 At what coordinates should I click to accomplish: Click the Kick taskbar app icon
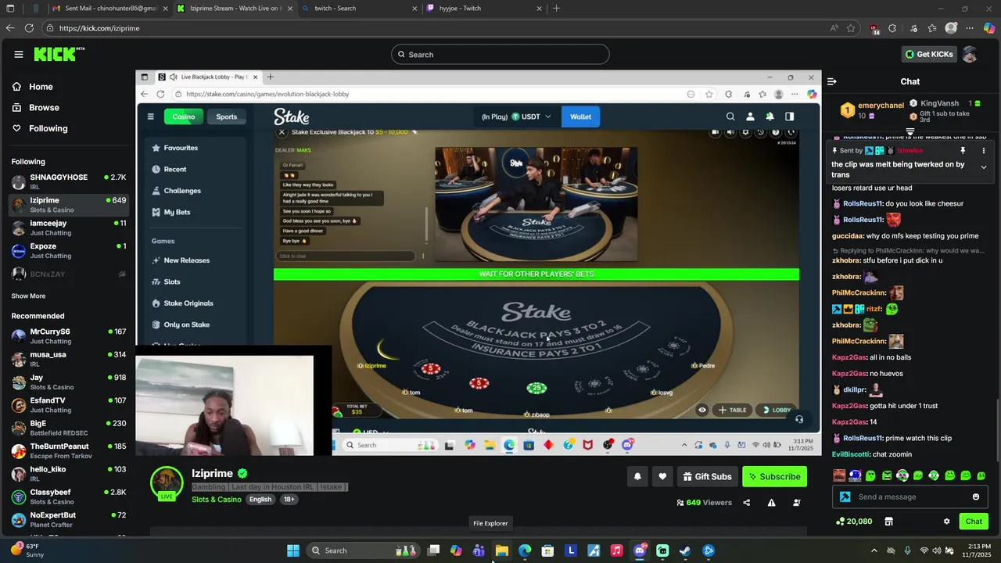click(x=662, y=550)
